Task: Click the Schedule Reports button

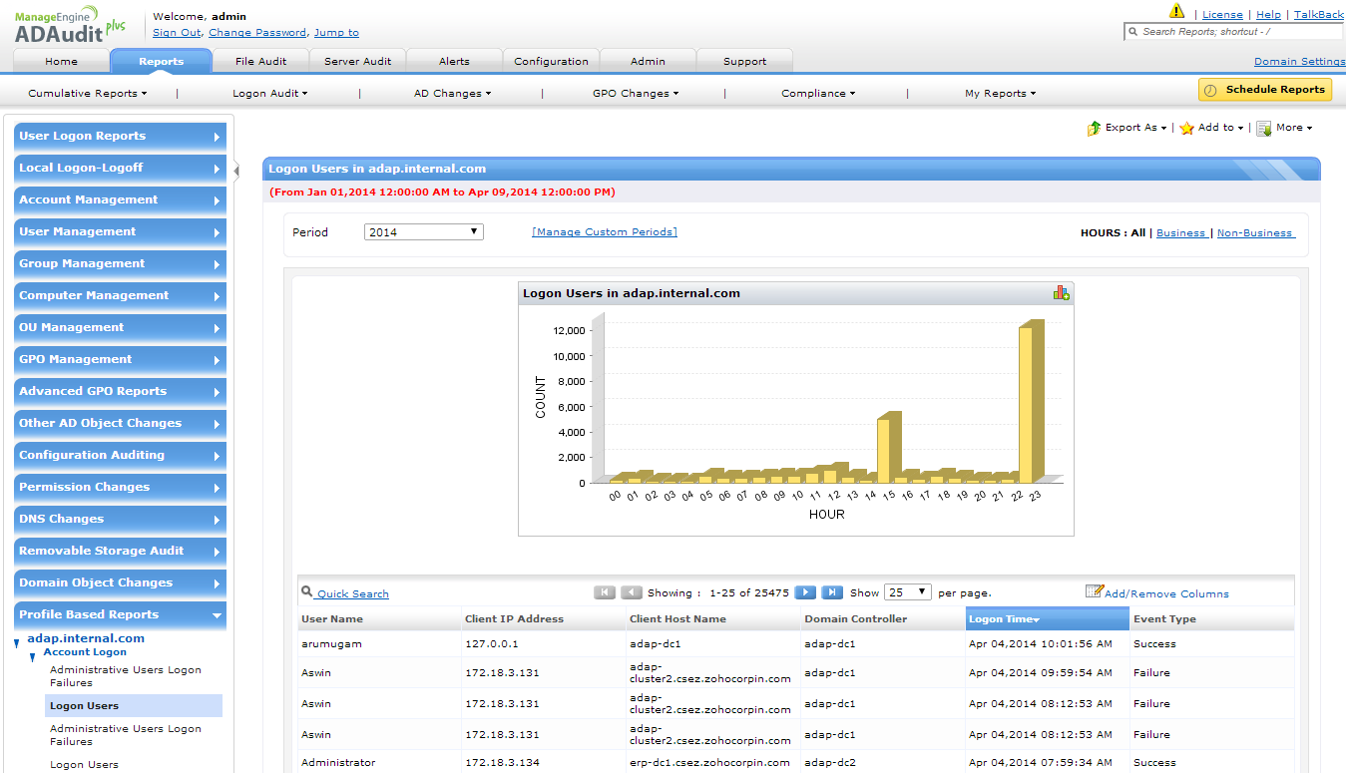Action: pyautogui.click(x=1264, y=90)
